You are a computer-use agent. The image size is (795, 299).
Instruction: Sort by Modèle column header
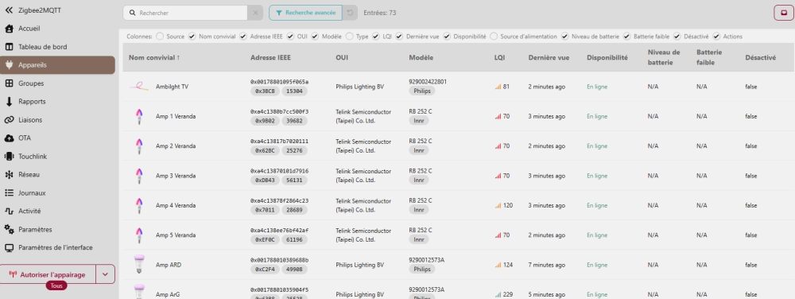pos(421,58)
